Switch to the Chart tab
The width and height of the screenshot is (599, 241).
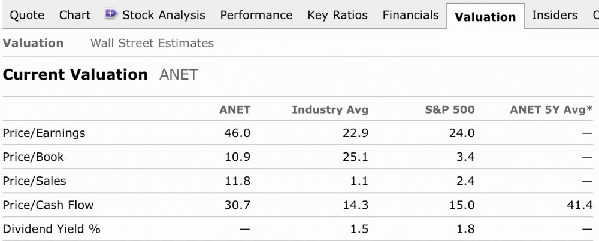(x=75, y=15)
